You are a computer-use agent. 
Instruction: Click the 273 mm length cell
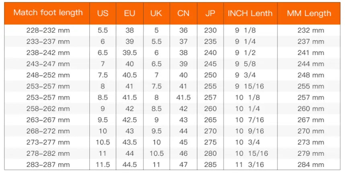(311, 142)
